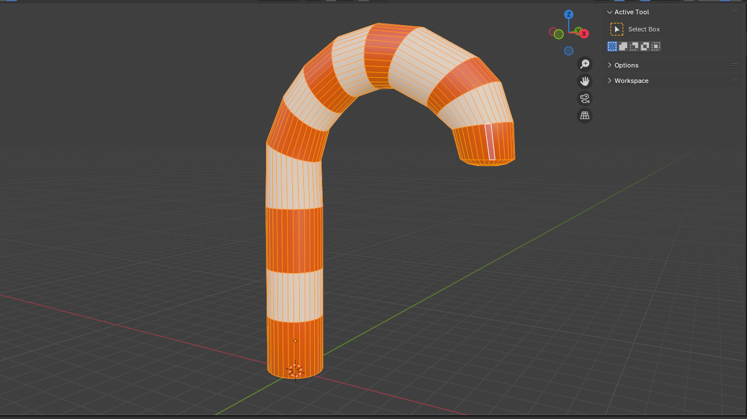
Task: Click the zoom magnifier viewport icon
Action: coord(585,64)
